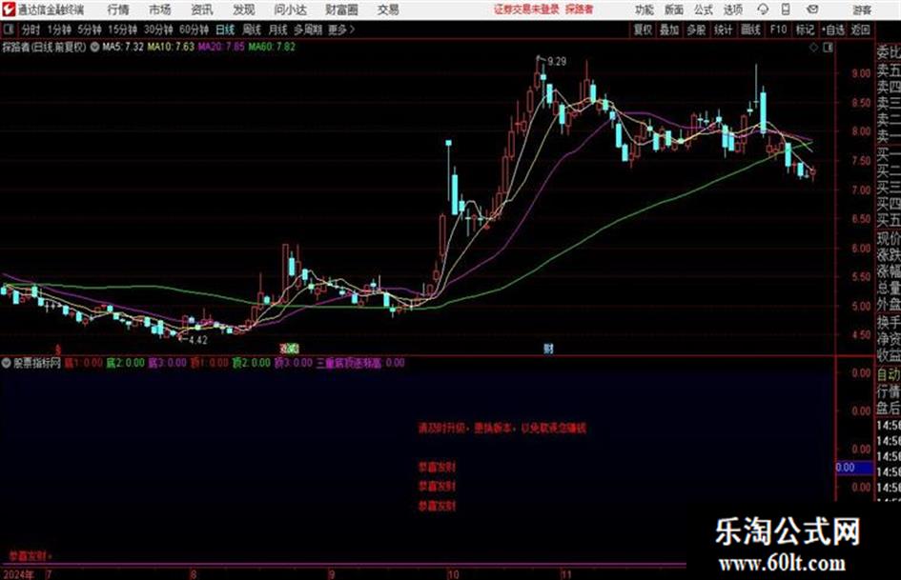Click the blue 财 event marker on chart
The height and width of the screenshot is (580, 901).
pos(549,349)
